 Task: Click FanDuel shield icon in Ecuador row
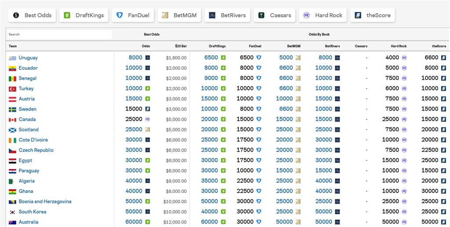[258, 68]
